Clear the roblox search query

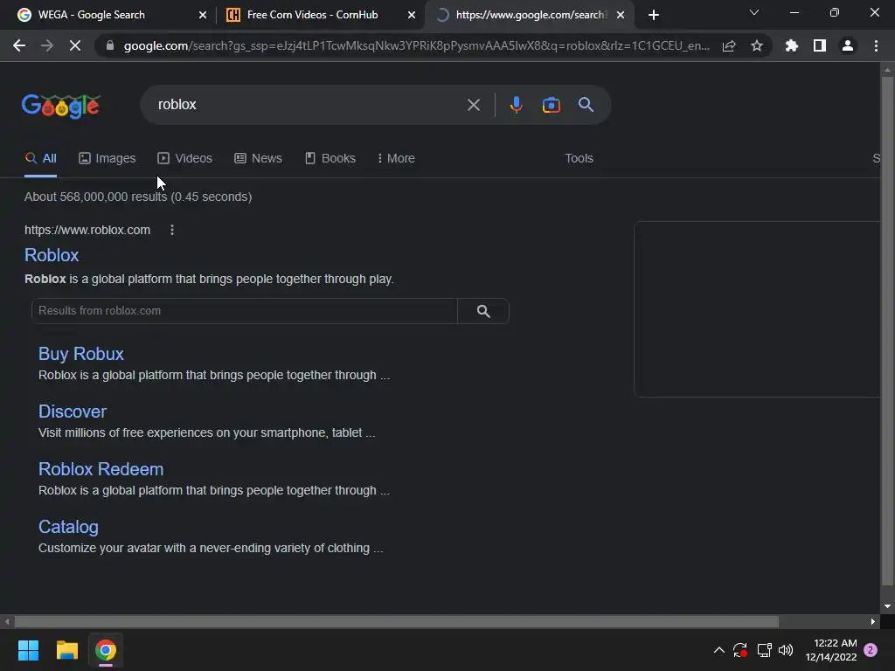coord(473,105)
